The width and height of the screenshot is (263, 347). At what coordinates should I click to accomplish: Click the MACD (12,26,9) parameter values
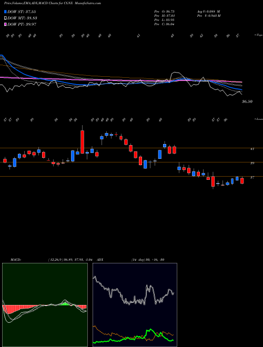[72, 260]
